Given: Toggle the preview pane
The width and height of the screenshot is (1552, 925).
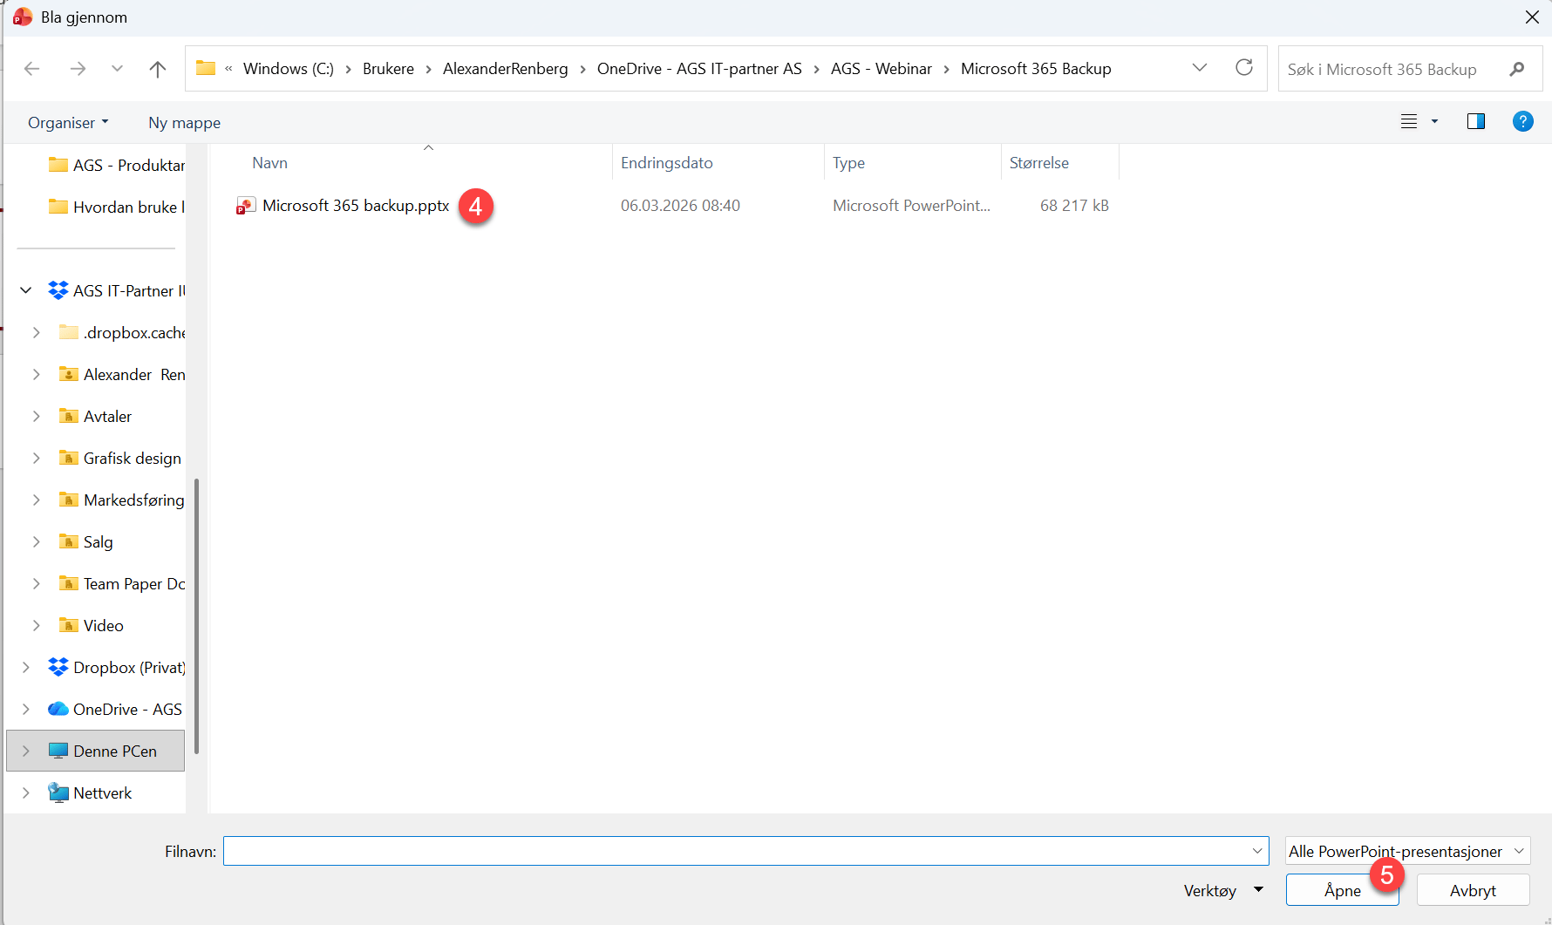Looking at the screenshot, I should coord(1476,121).
